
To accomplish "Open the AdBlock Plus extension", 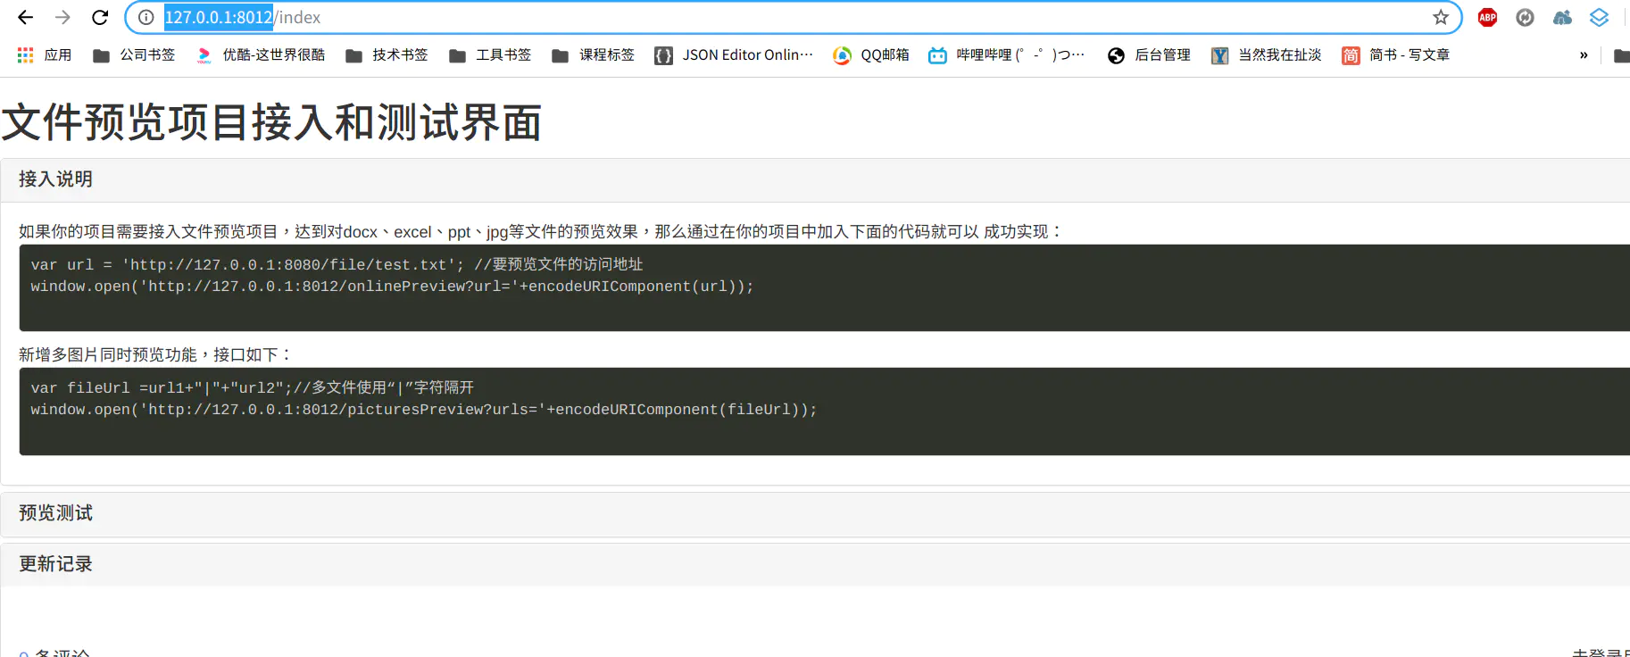I will [1487, 17].
